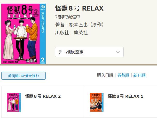Select the 購入日順 sort option
This screenshot has height=123, width=157.
coord(105,75)
